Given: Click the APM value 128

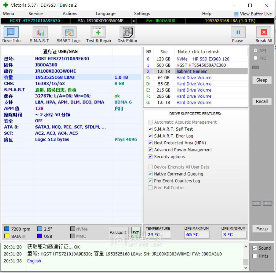Looking at the screenshot, I should click(x=39, y=108).
